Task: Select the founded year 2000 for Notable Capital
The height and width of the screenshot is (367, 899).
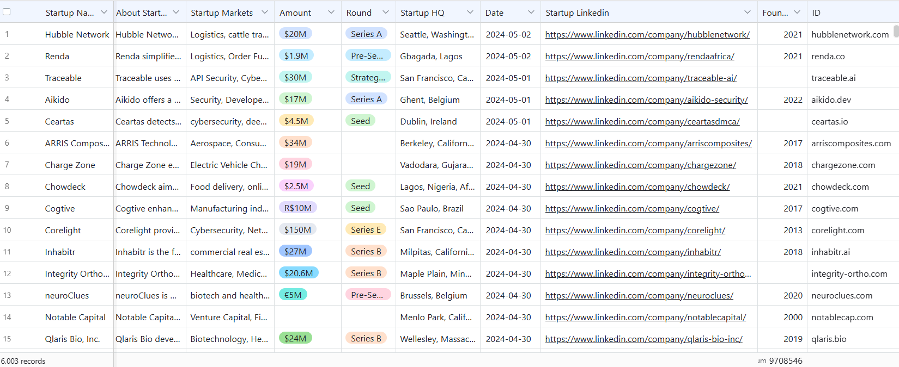Action: point(793,317)
